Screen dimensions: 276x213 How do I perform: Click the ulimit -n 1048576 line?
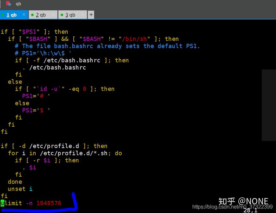pos(31,203)
